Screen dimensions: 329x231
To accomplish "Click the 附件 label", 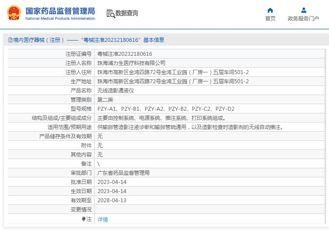I will click(86, 146).
